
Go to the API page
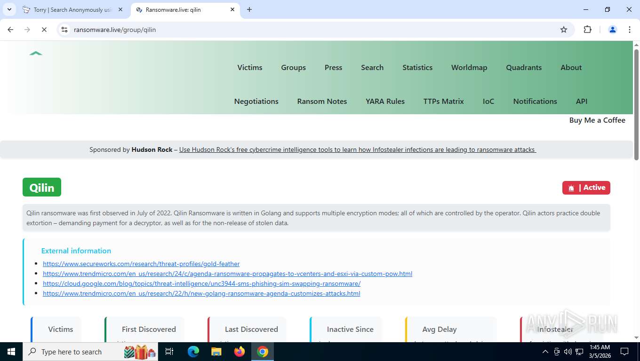(582, 101)
